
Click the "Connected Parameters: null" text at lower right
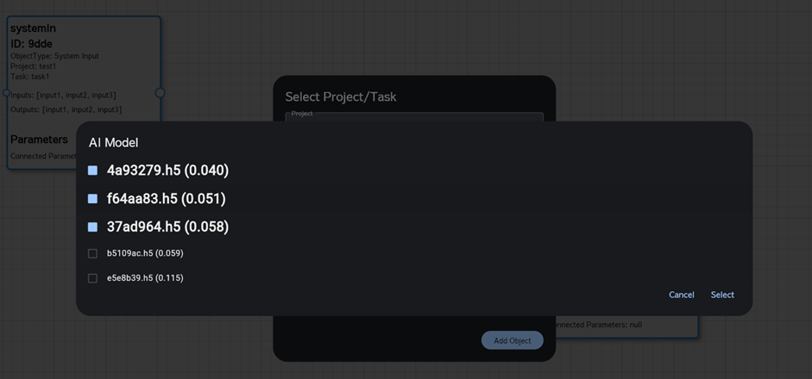click(x=597, y=325)
